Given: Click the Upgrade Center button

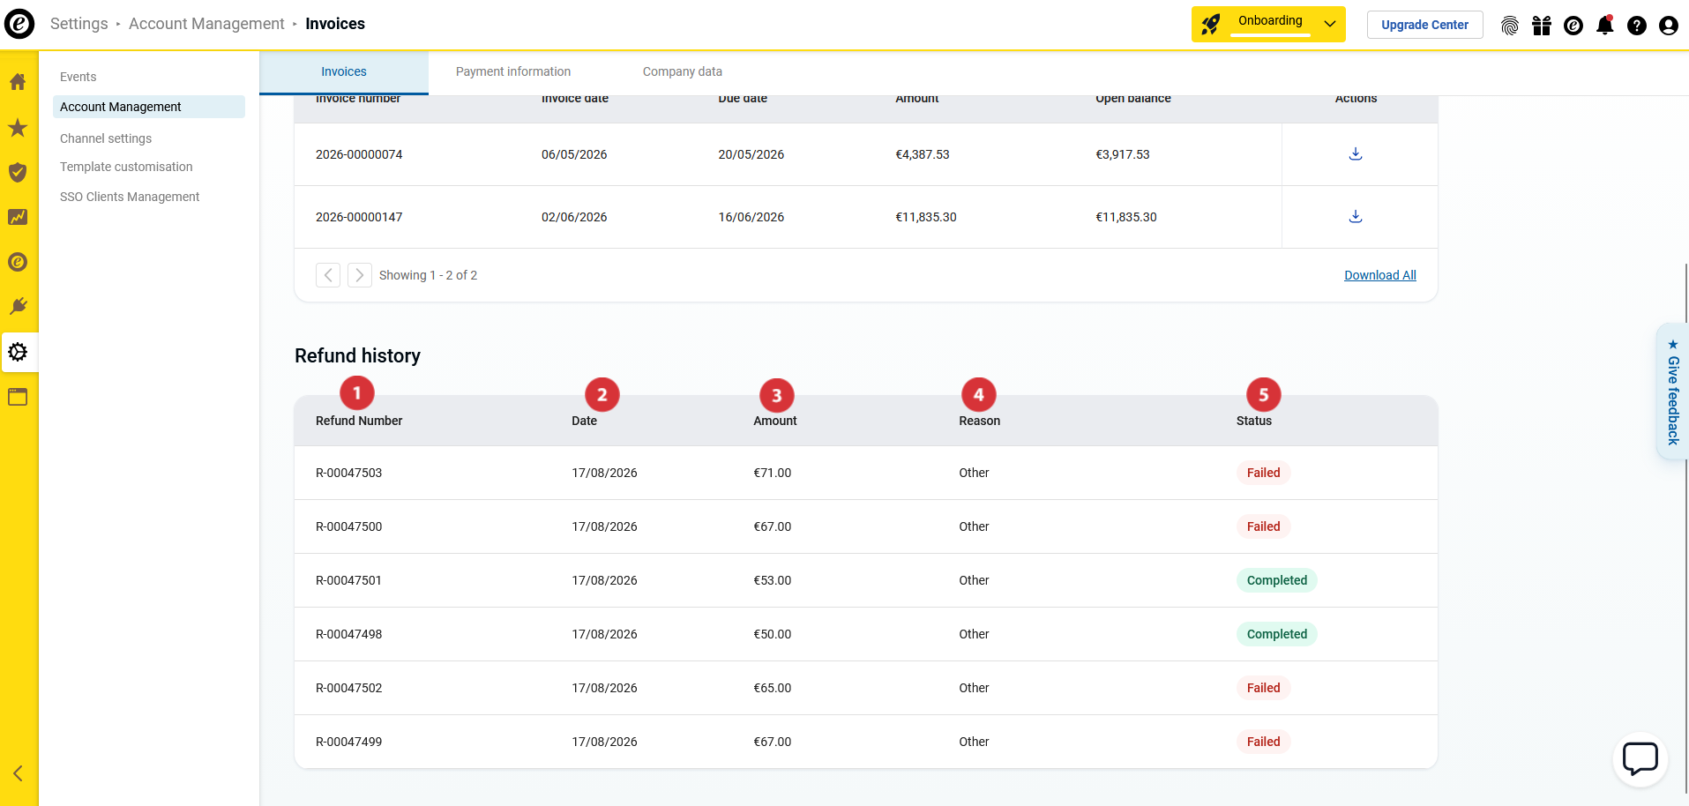Looking at the screenshot, I should pos(1425,25).
